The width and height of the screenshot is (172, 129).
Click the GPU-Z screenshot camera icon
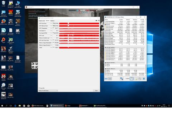(x=96, y=21)
